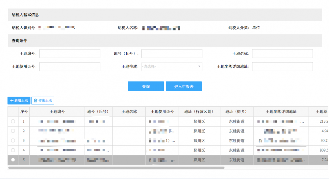Image resolution: width=329 pixels, height=179 pixels.
Task: Focus the 地号（丘号） input field
Action: (x=172, y=54)
